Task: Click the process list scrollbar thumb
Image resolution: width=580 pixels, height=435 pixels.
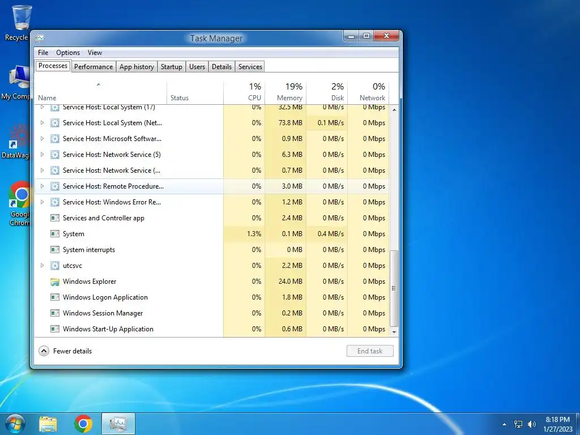Action: [394, 288]
